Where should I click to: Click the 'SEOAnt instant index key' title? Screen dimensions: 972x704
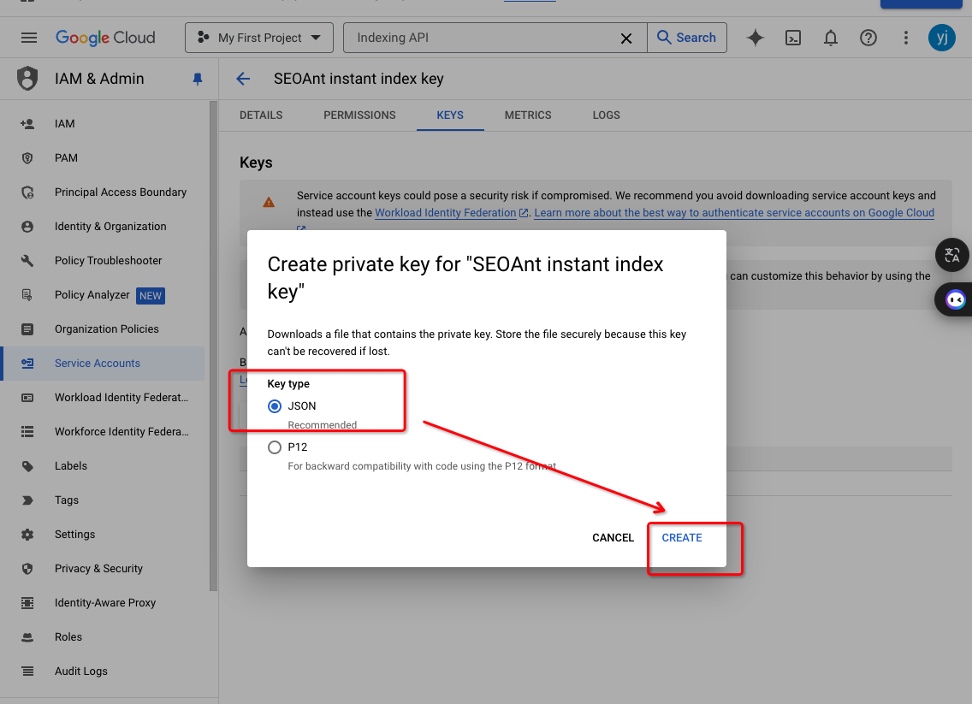359,79
